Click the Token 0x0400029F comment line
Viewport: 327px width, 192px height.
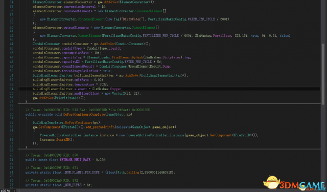[52, 168]
